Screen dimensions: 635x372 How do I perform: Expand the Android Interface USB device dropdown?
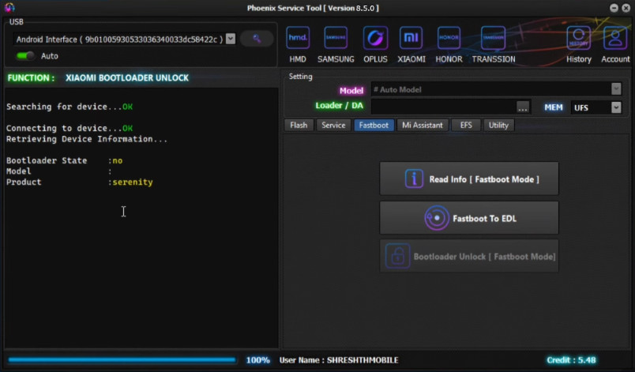[231, 39]
